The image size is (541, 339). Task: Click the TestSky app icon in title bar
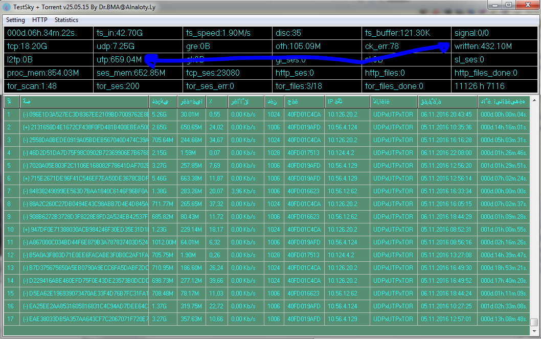(7, 7)
